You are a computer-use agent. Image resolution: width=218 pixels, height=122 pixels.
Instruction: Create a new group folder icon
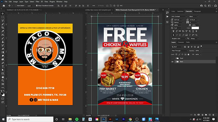coord(206,115)
